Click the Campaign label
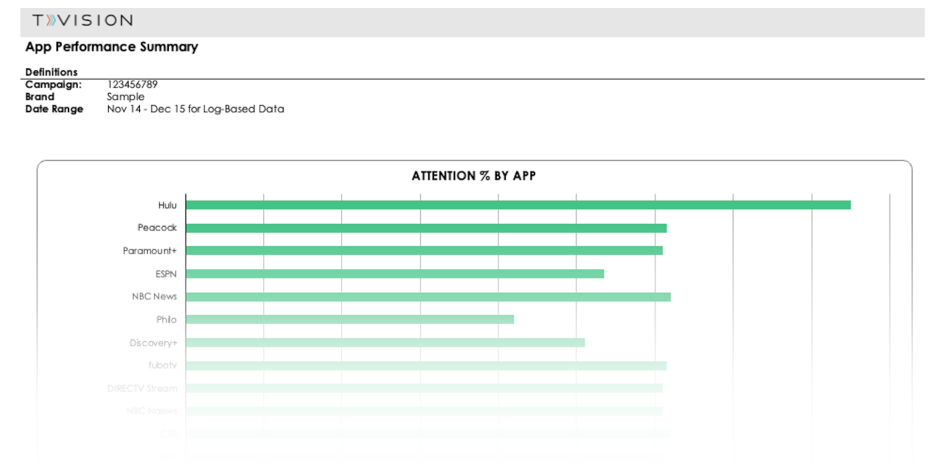 [x=54, y=84]
